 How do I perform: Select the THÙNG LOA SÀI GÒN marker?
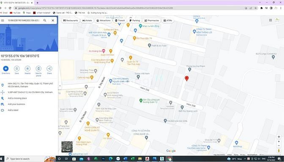pos(165,121)
